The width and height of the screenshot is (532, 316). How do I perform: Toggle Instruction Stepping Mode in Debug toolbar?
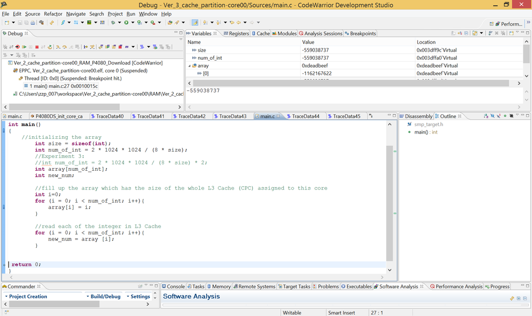point(85,47)
